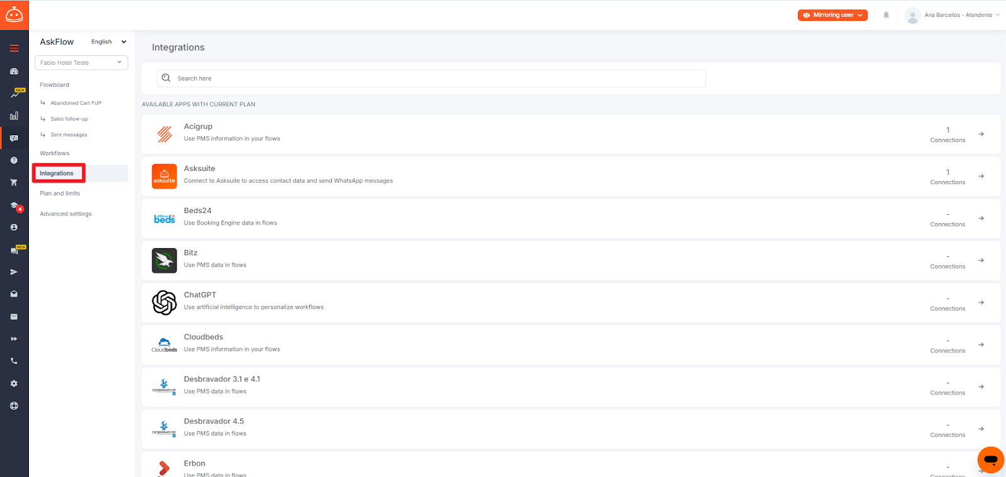The height and width of the screenshot is (477, 1006).
Task: Open Asksuite row arrow
Action: (x=981, y=176)
